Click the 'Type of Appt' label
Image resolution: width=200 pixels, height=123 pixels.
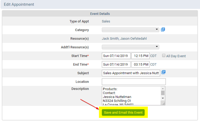pos(79,21)
